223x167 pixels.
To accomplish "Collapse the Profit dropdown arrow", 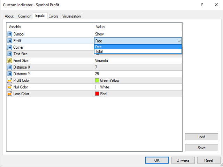I will 179,41.
